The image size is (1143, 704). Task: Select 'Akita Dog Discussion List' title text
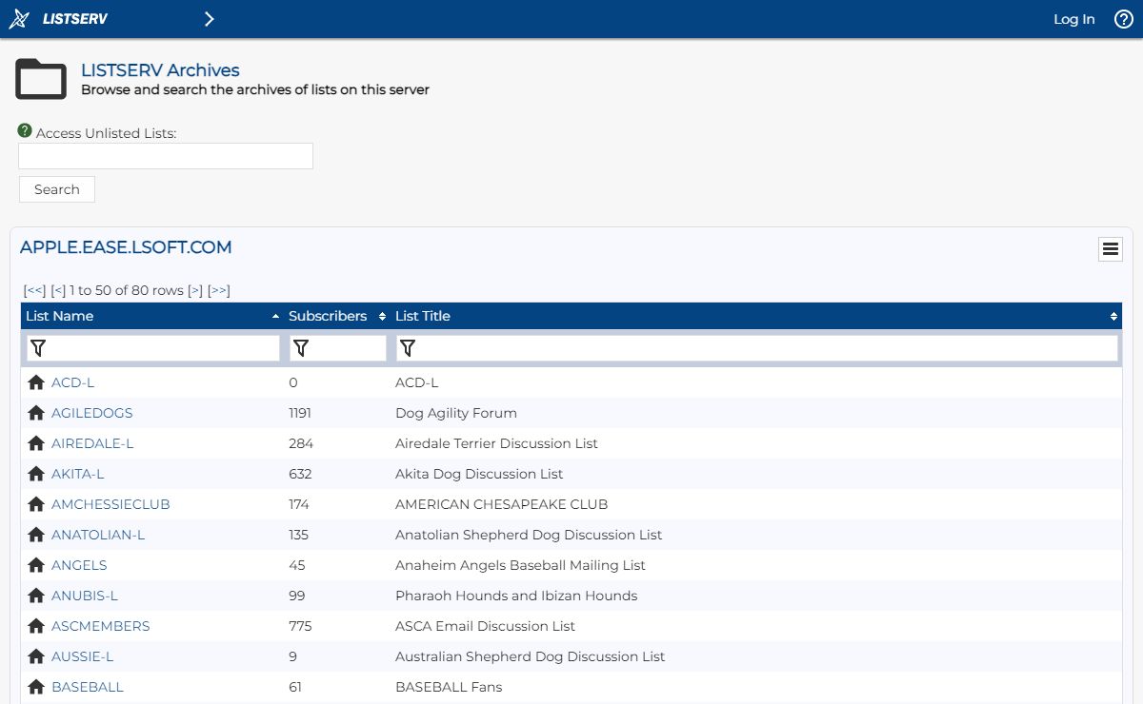(479, 474)
